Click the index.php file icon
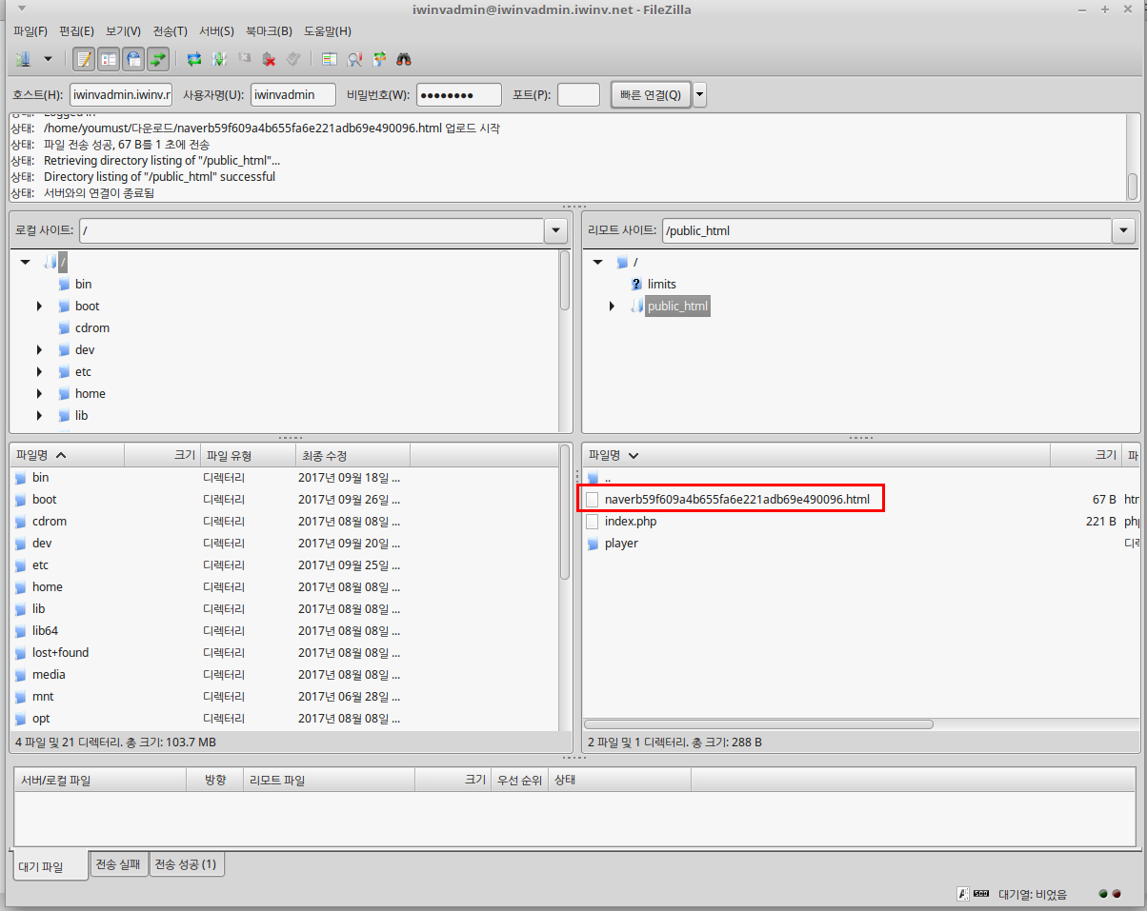1147x911 pixels. click(x=592, y=522)
